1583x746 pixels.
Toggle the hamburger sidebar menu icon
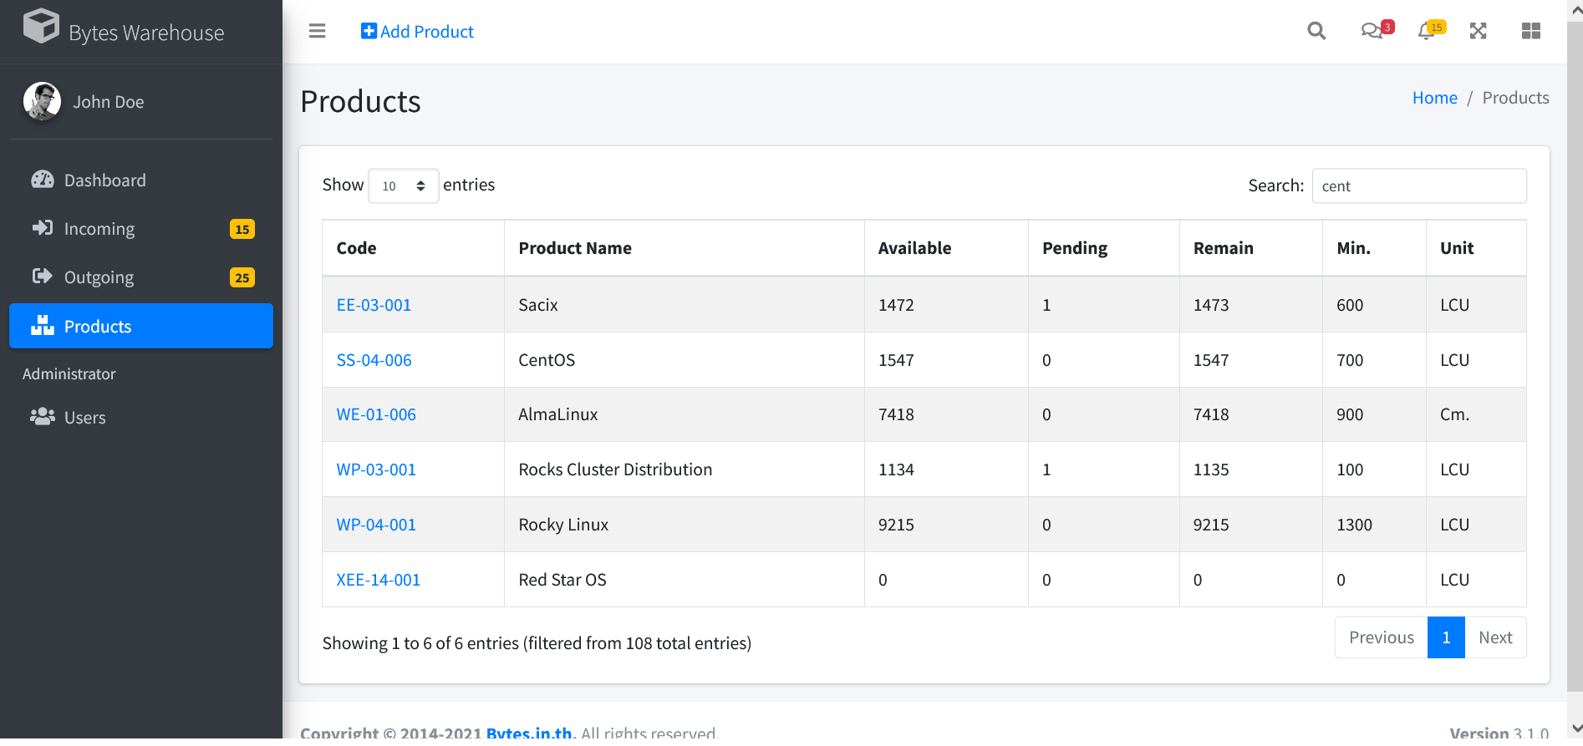click(317, 31)
